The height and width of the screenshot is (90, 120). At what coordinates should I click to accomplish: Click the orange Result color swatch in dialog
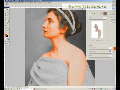pos(115,49)
